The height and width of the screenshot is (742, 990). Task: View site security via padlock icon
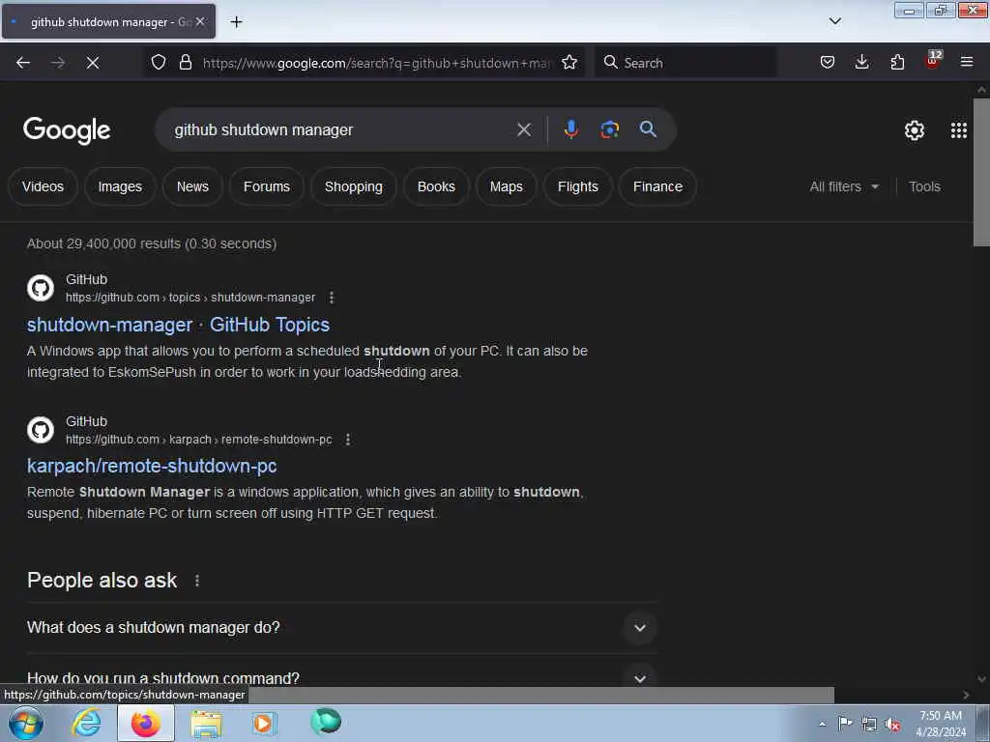pos(185,62)
